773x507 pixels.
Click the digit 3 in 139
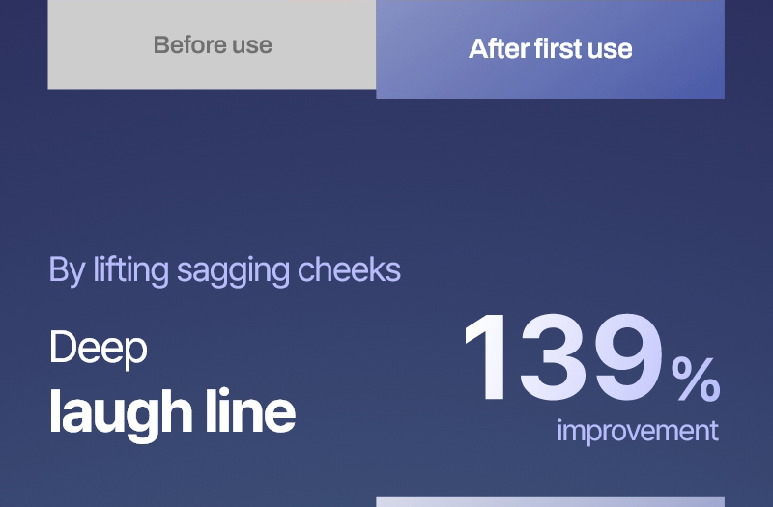point(556,357)
